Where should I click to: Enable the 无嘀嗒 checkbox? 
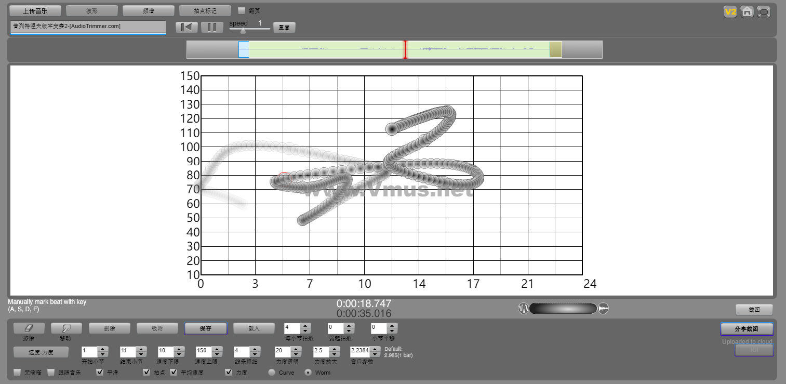(18, 372)
